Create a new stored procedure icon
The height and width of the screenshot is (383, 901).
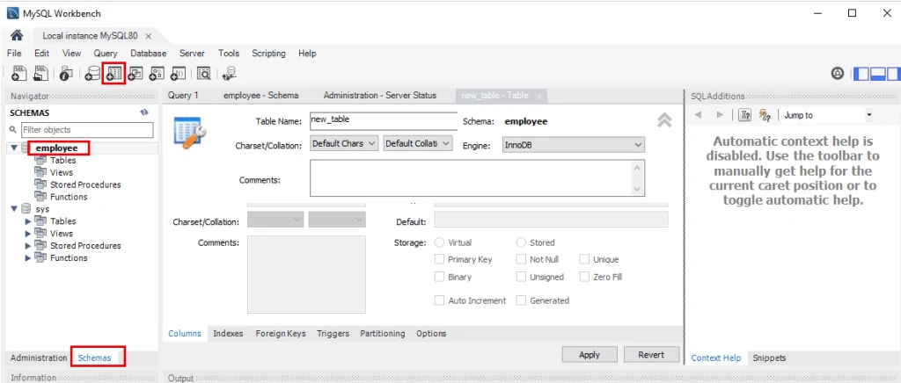pos(157,74)
